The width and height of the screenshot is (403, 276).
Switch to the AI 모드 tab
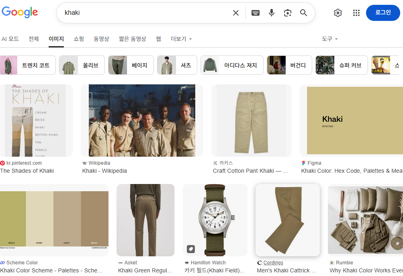tap(10, 39)
